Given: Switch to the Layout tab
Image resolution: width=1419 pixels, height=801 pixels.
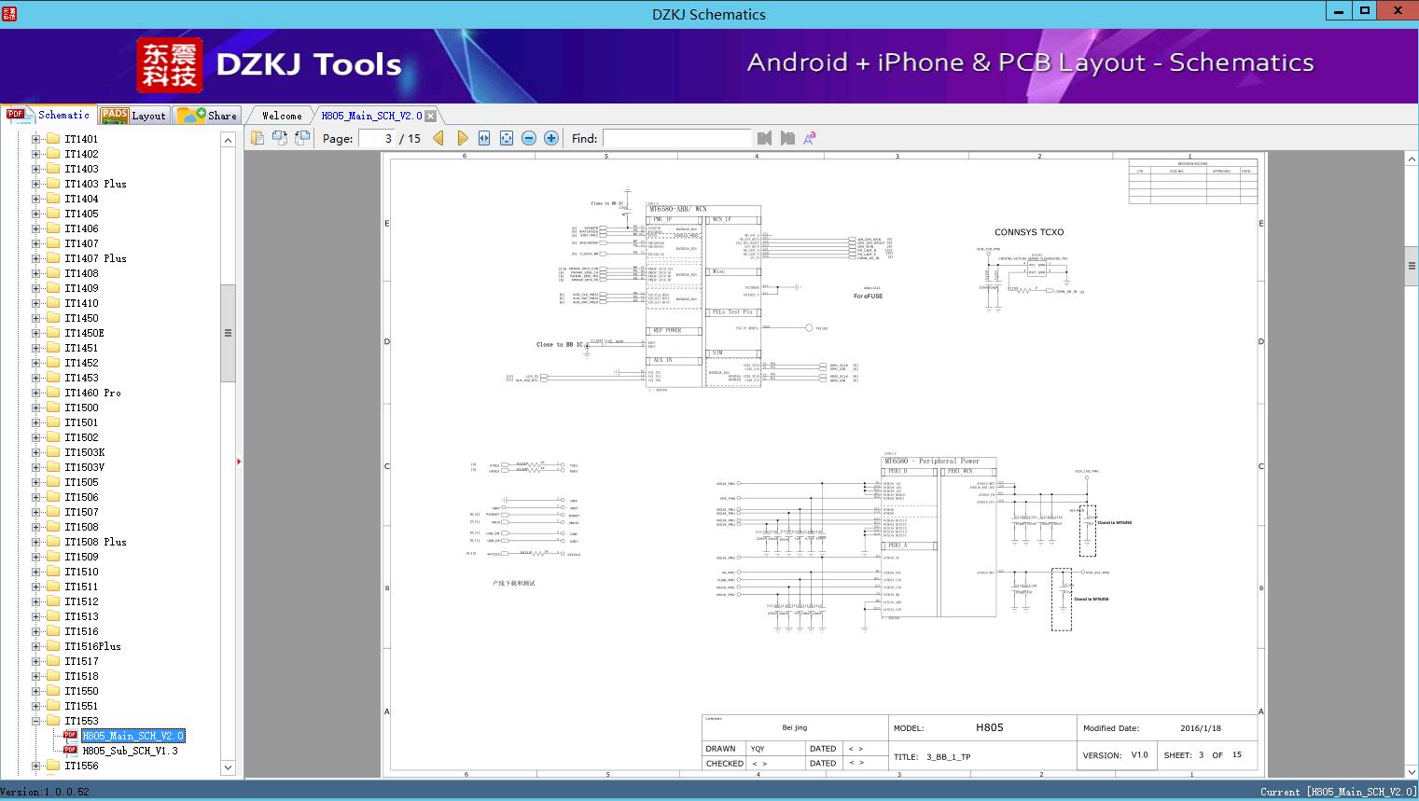Looking at the screenshot, I should tap(133, 116).
